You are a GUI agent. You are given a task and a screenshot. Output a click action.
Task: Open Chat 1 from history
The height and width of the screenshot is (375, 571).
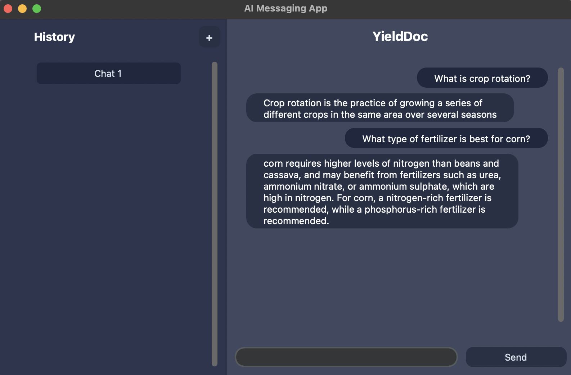pyautogui.click(x=108, y=73)
